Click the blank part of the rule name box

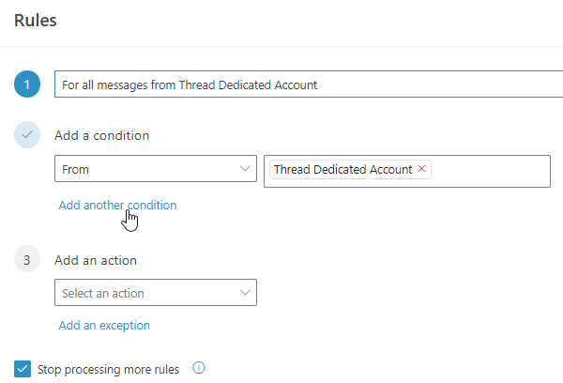tap(440, 84)
